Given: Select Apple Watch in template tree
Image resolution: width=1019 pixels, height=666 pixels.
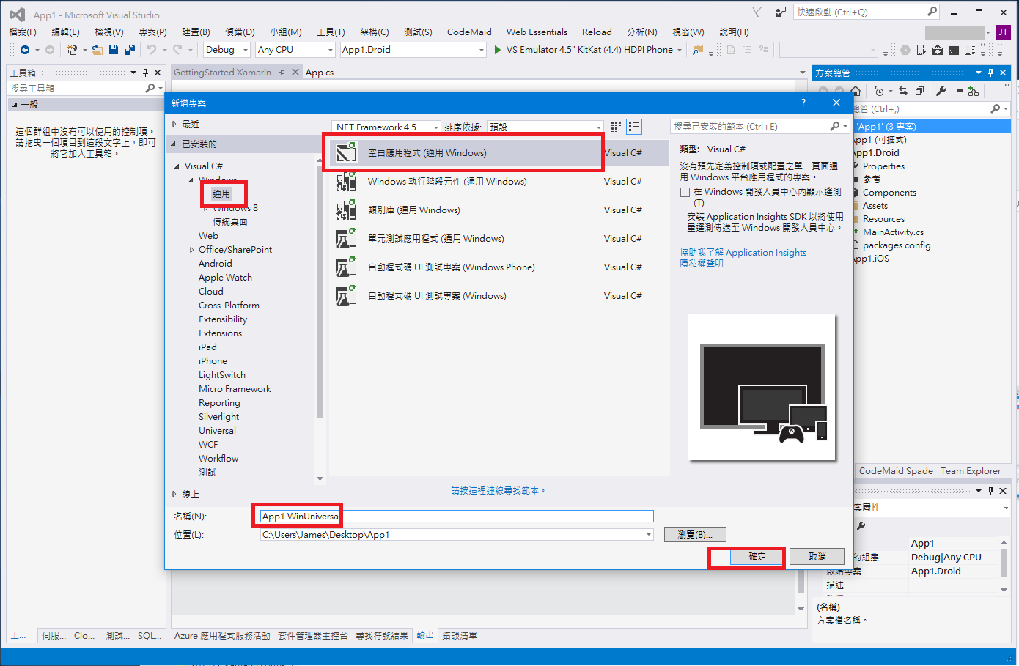Looking at the screenshot, I should click(225, 278).
